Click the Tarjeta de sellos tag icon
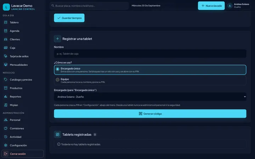Image resolution: width=255 pixels, height=159 pixels. [6, 56]
